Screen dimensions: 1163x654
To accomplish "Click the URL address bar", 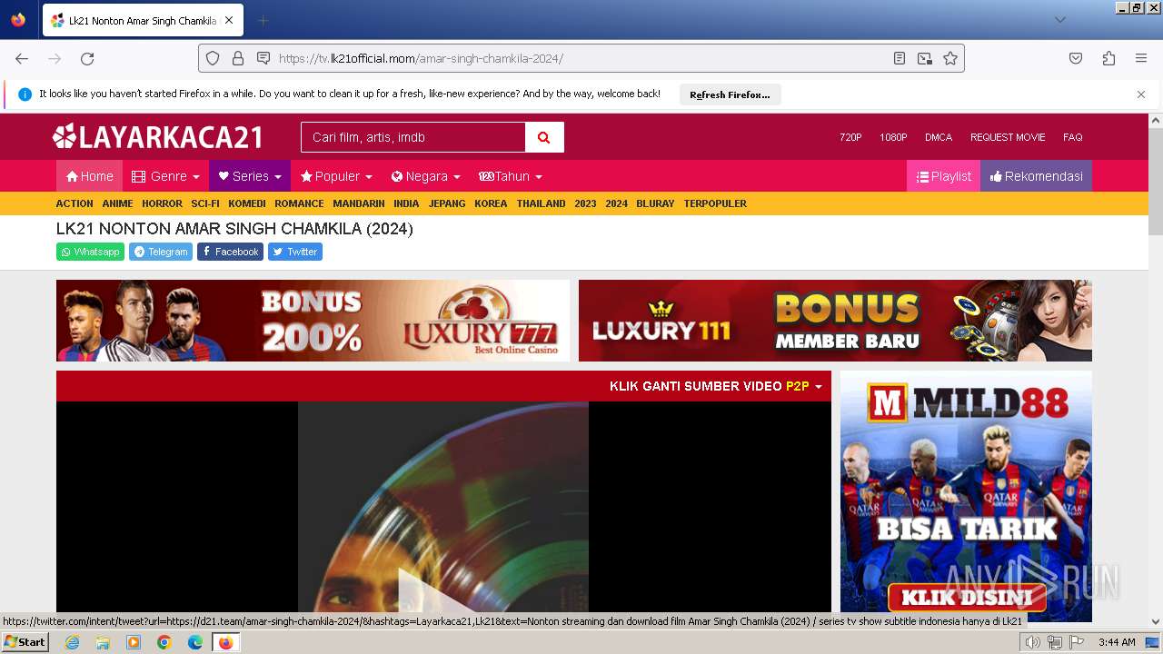I will pos(581,58).
